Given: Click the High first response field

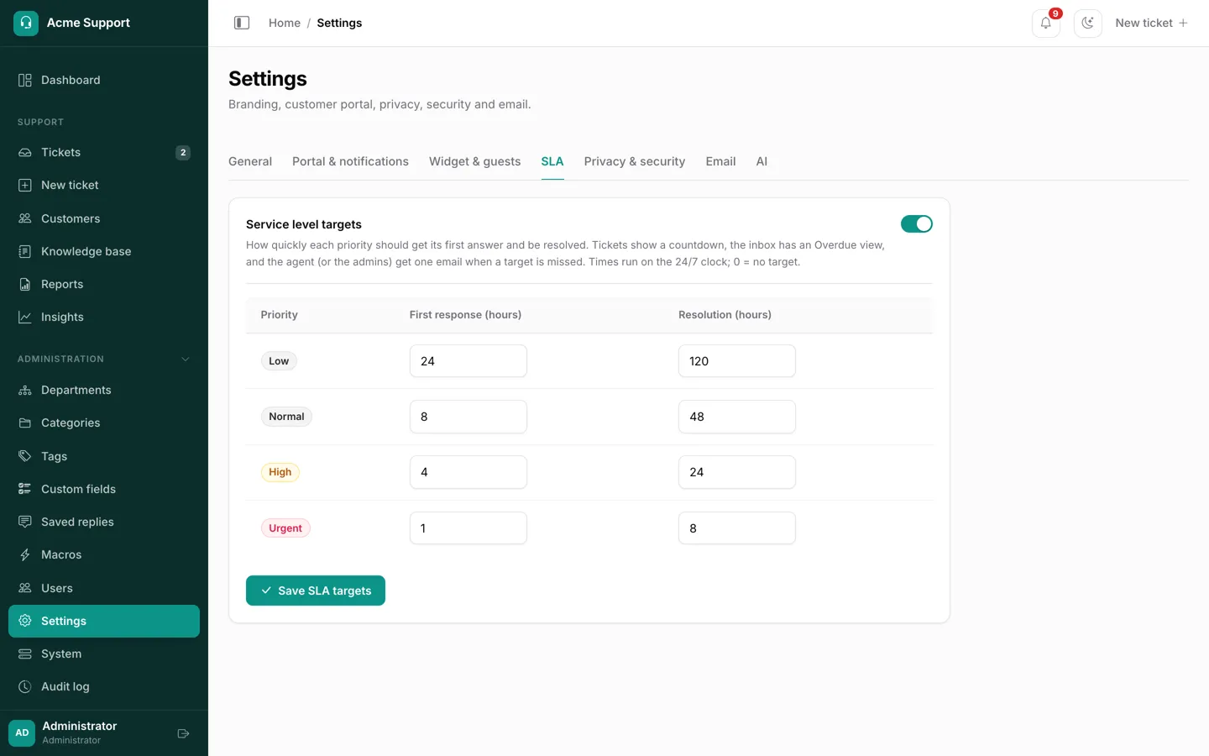Looking at the screenshot, I should [x=468, y=472].
